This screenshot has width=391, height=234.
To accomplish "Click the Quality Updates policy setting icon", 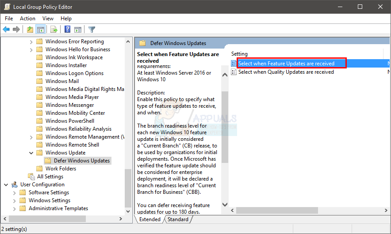I will tap(234, 72).
